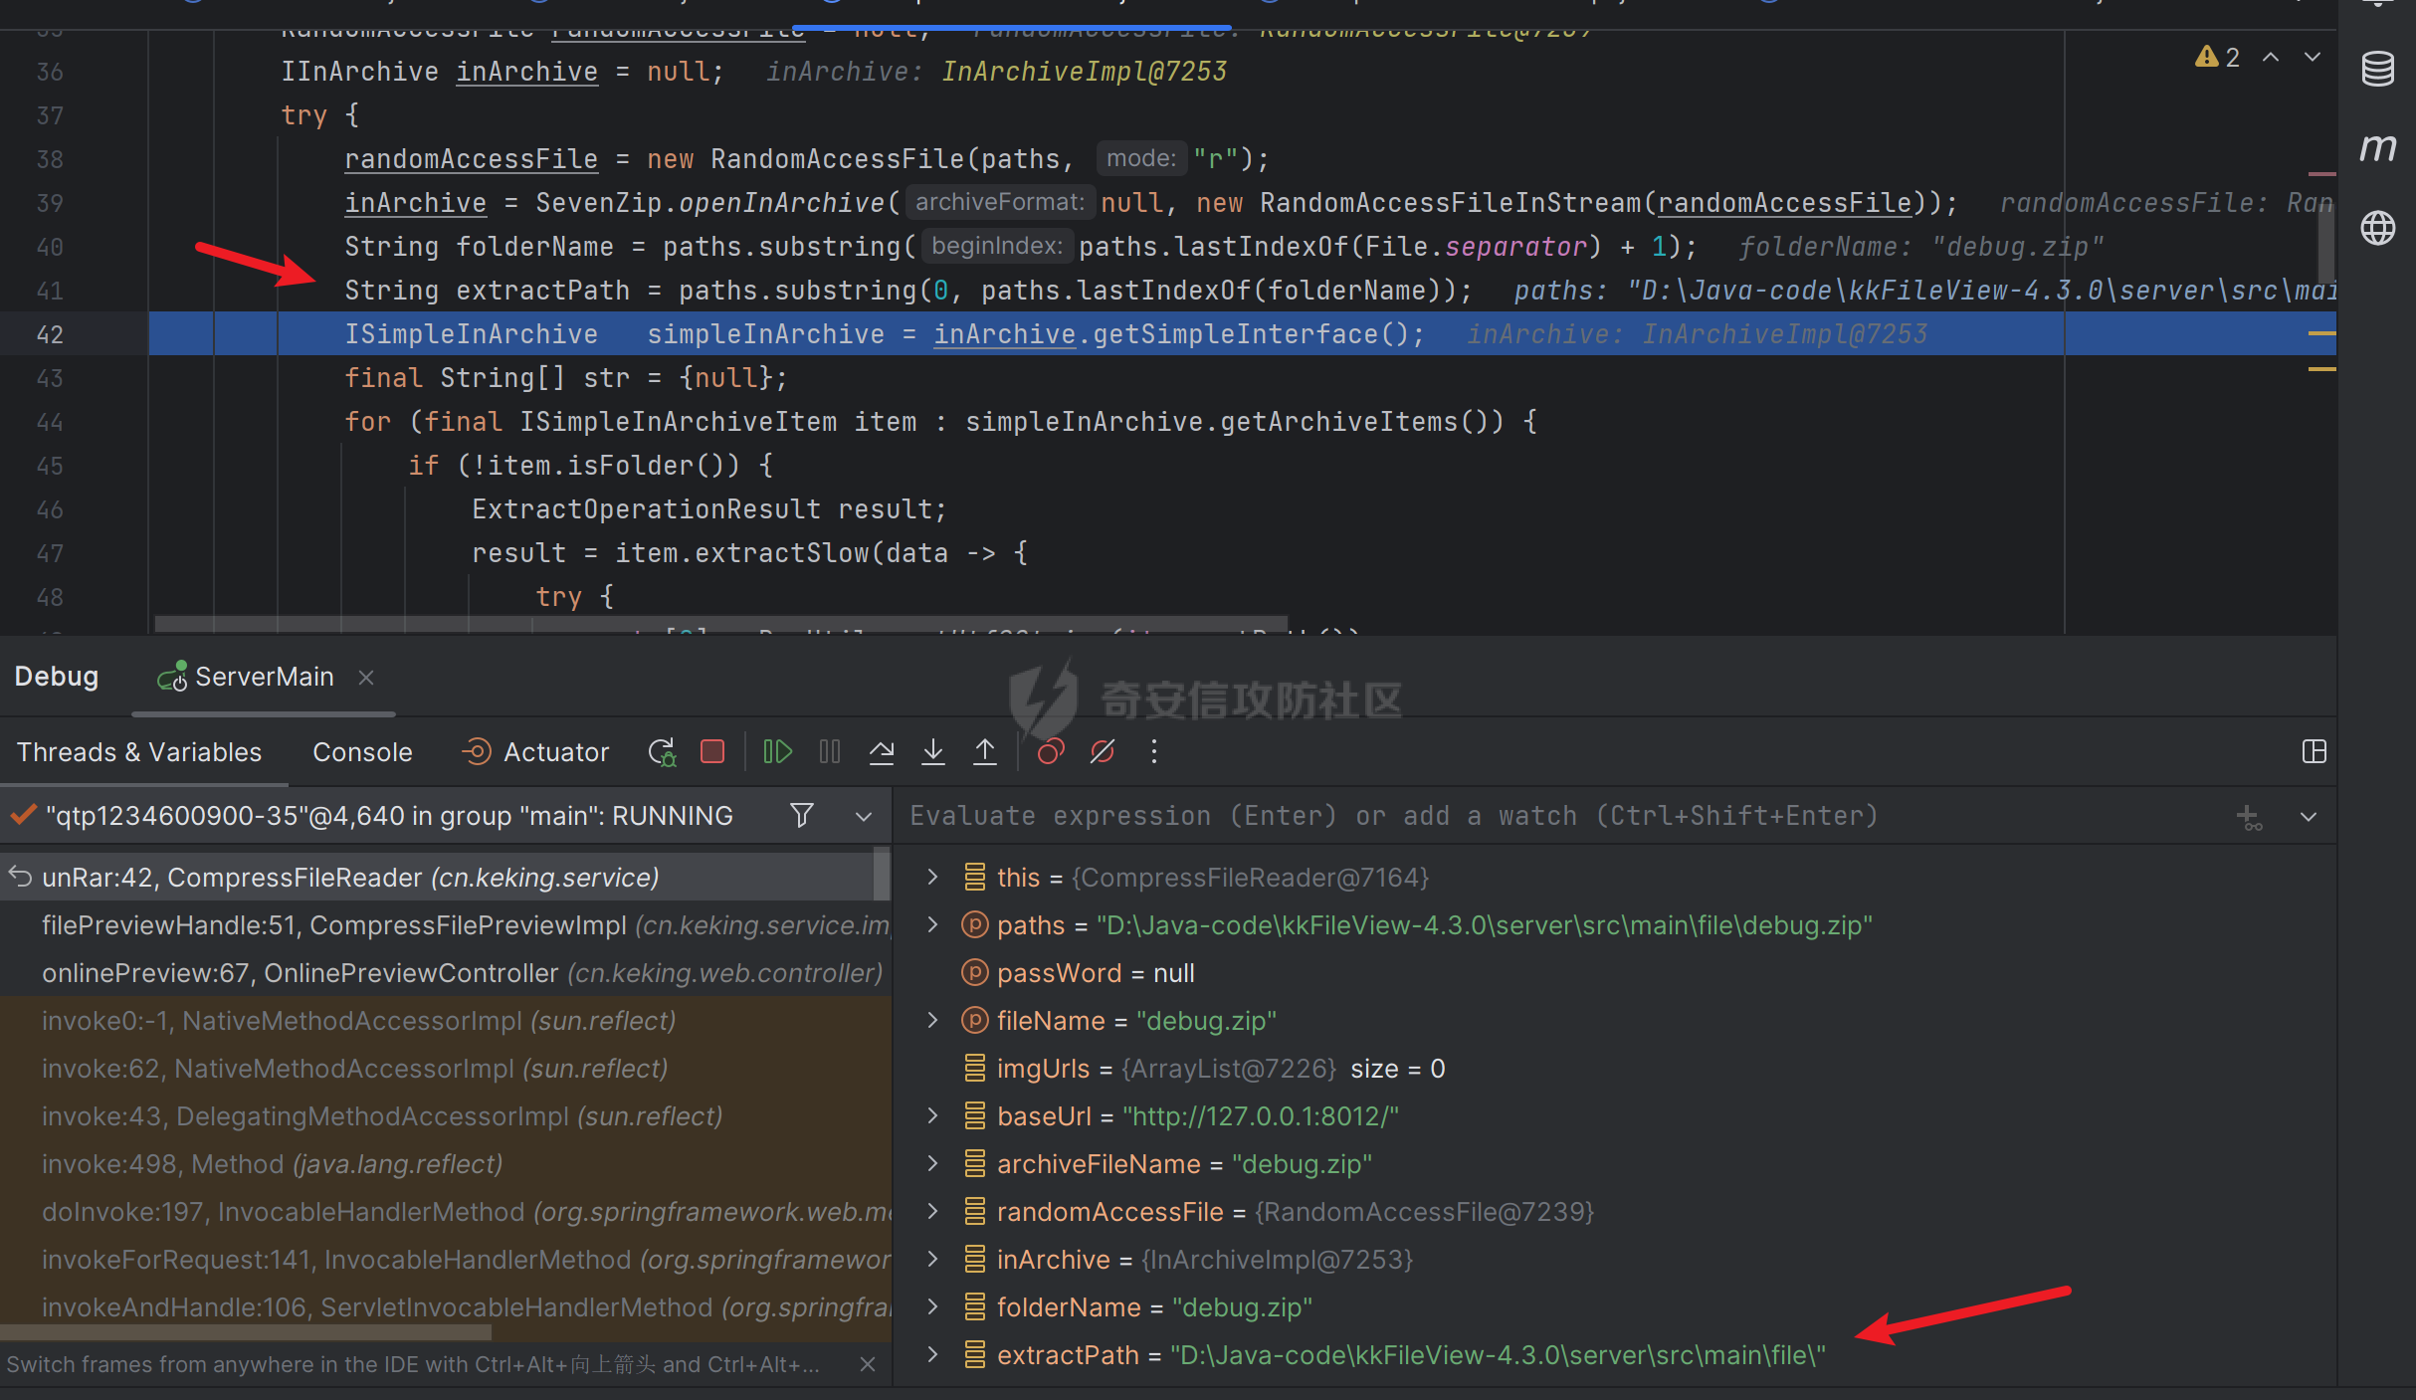Close the ServerMain debug tab
The image size is (2416, 1400).
pyautogui.click(x=366, y=678)
